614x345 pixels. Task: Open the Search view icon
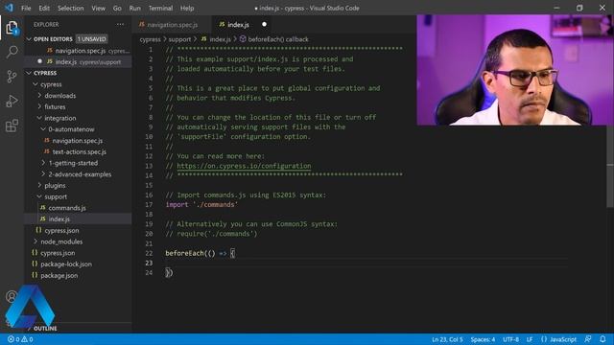coord(12,52)
